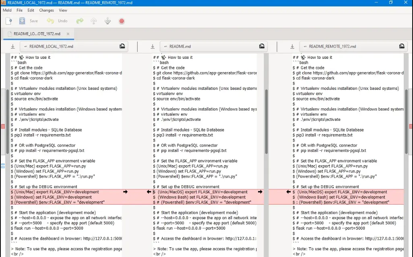Click '# Get the code' in local pane

(x=28, y=68)
